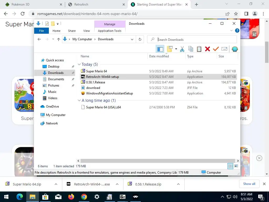
Task: Open Network in navigation pane
Action: point(52,123)
